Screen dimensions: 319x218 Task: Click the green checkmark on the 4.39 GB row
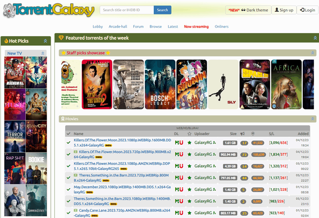click(x=69, y=166)
